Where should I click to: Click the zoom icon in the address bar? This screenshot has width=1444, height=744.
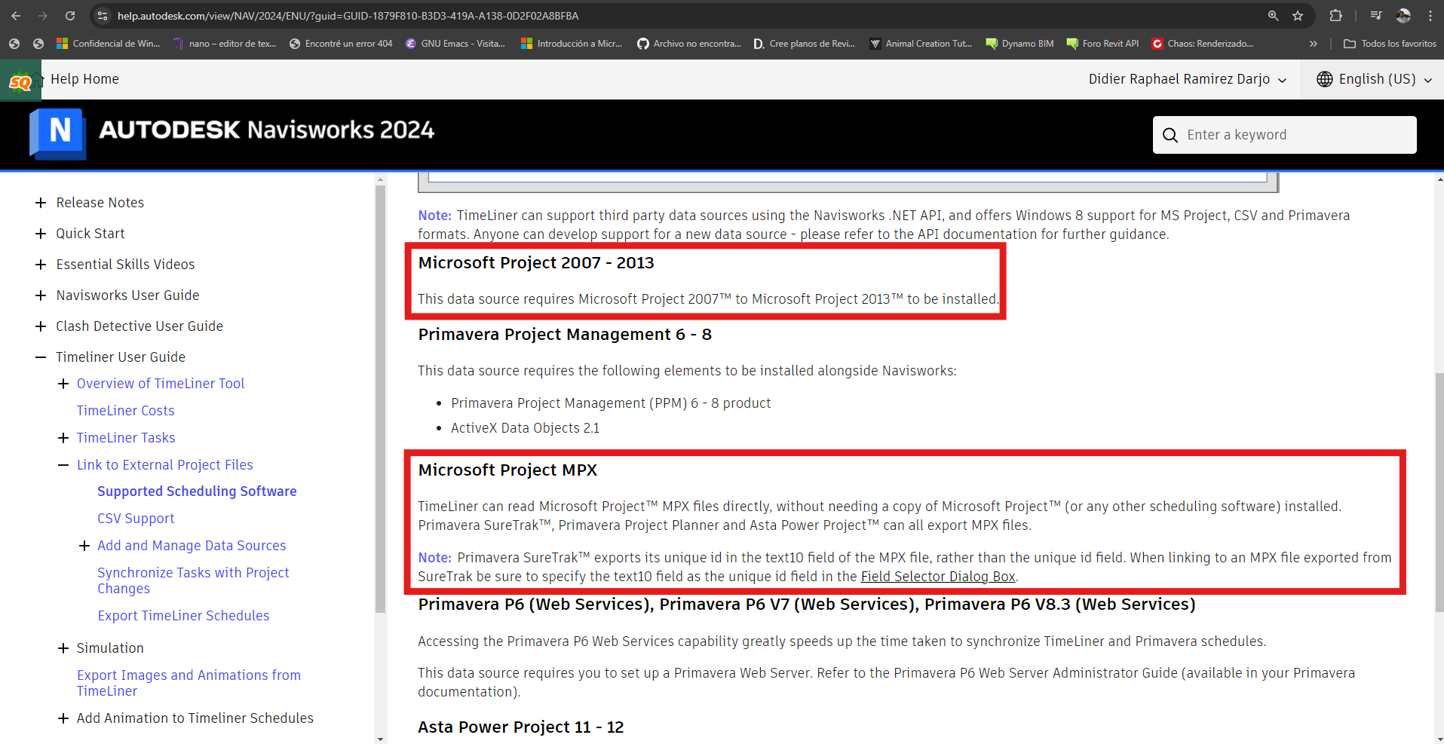coord(1272,15)
